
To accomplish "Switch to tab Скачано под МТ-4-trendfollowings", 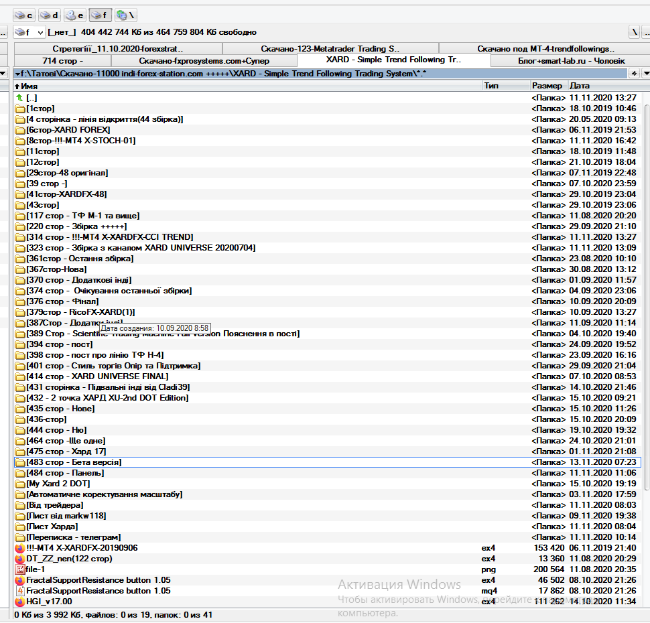I will [545, 48].
